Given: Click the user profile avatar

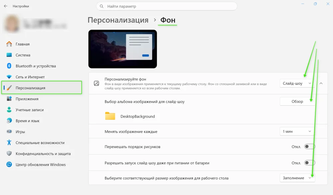Looking at the screenshot, I should [x=12, y=24].
